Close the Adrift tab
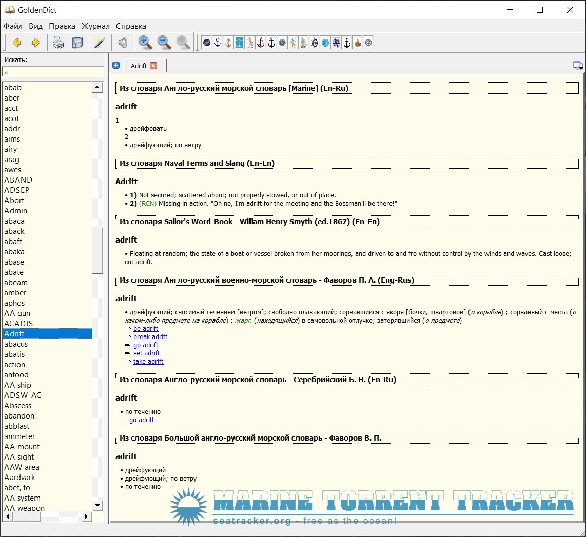Image resolution: width=586 pixels, height=537 pixels. pos(153,66)
